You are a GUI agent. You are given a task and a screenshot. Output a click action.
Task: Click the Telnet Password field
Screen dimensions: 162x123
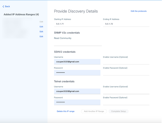pos(77,102)
